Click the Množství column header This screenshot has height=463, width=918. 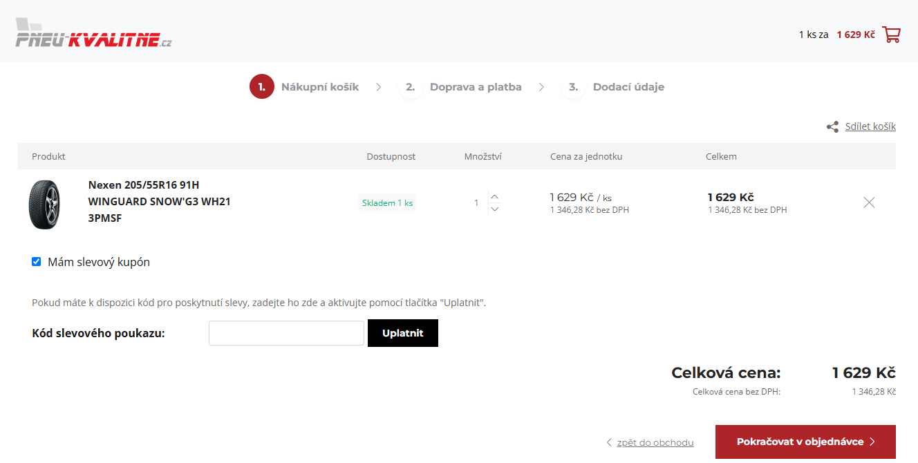click(x=483, y=157)
